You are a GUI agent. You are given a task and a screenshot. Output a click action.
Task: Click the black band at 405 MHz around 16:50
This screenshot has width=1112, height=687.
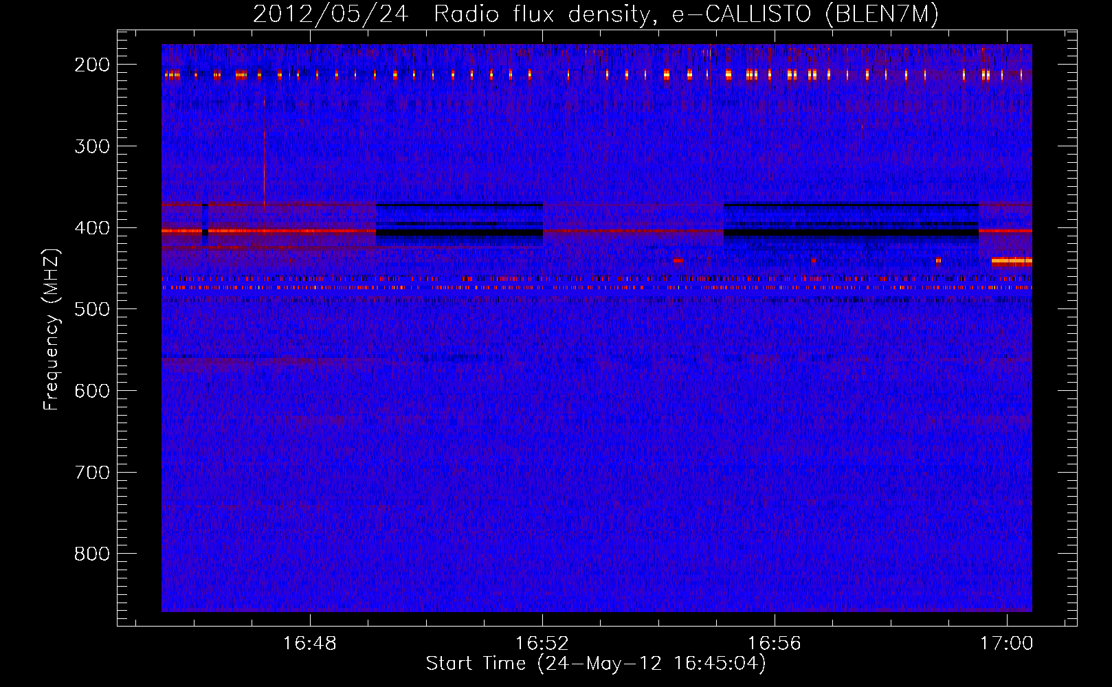click(459, 234)
